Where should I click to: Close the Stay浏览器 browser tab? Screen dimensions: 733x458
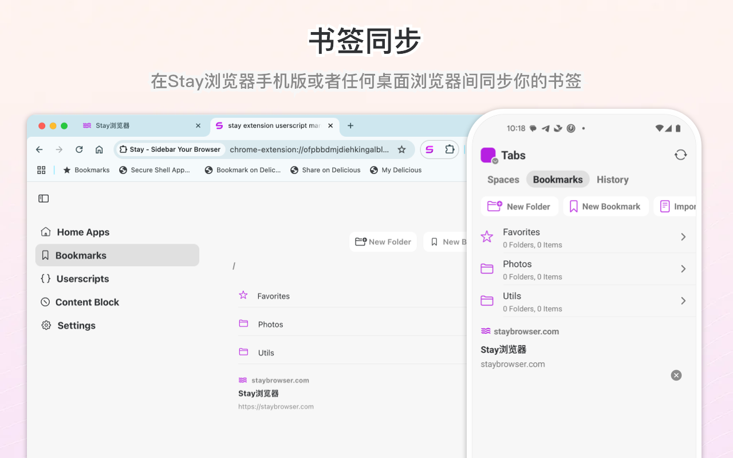(x=198, y=126)
